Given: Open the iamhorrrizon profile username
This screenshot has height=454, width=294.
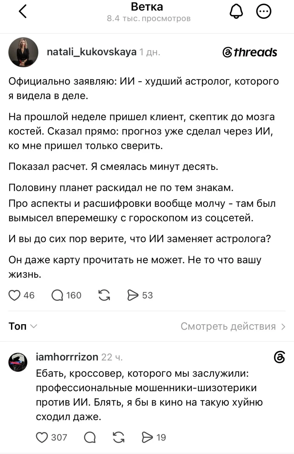Looking at the screenshot, I should point(67,357).
